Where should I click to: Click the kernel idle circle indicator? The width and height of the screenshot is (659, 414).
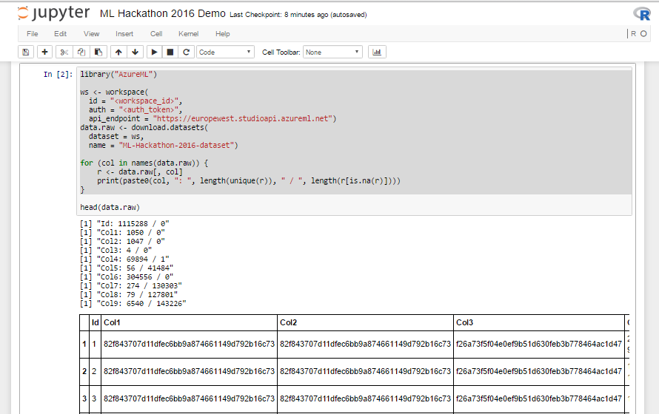click(x=643, y=33)
